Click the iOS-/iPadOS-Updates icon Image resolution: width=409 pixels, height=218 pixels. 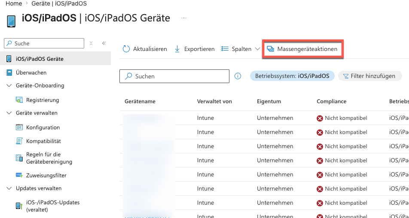(x=19, y=206)
